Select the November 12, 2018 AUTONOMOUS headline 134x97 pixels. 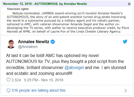(x=45, y=4)
